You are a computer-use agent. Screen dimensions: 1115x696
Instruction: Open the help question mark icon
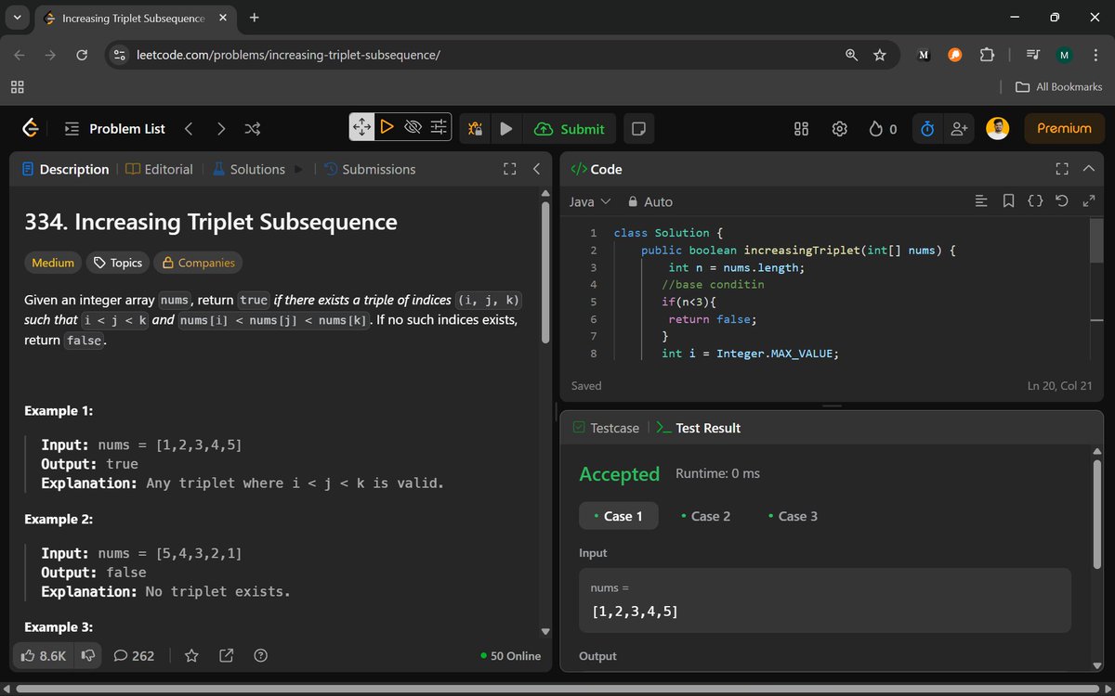[x=261, y=655]
